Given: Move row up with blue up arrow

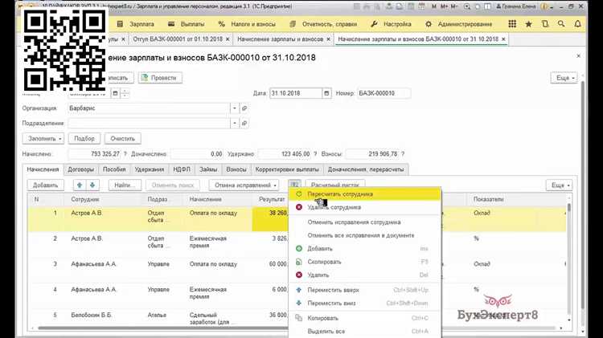Looking at the screenshot, I should click(80, 185).
